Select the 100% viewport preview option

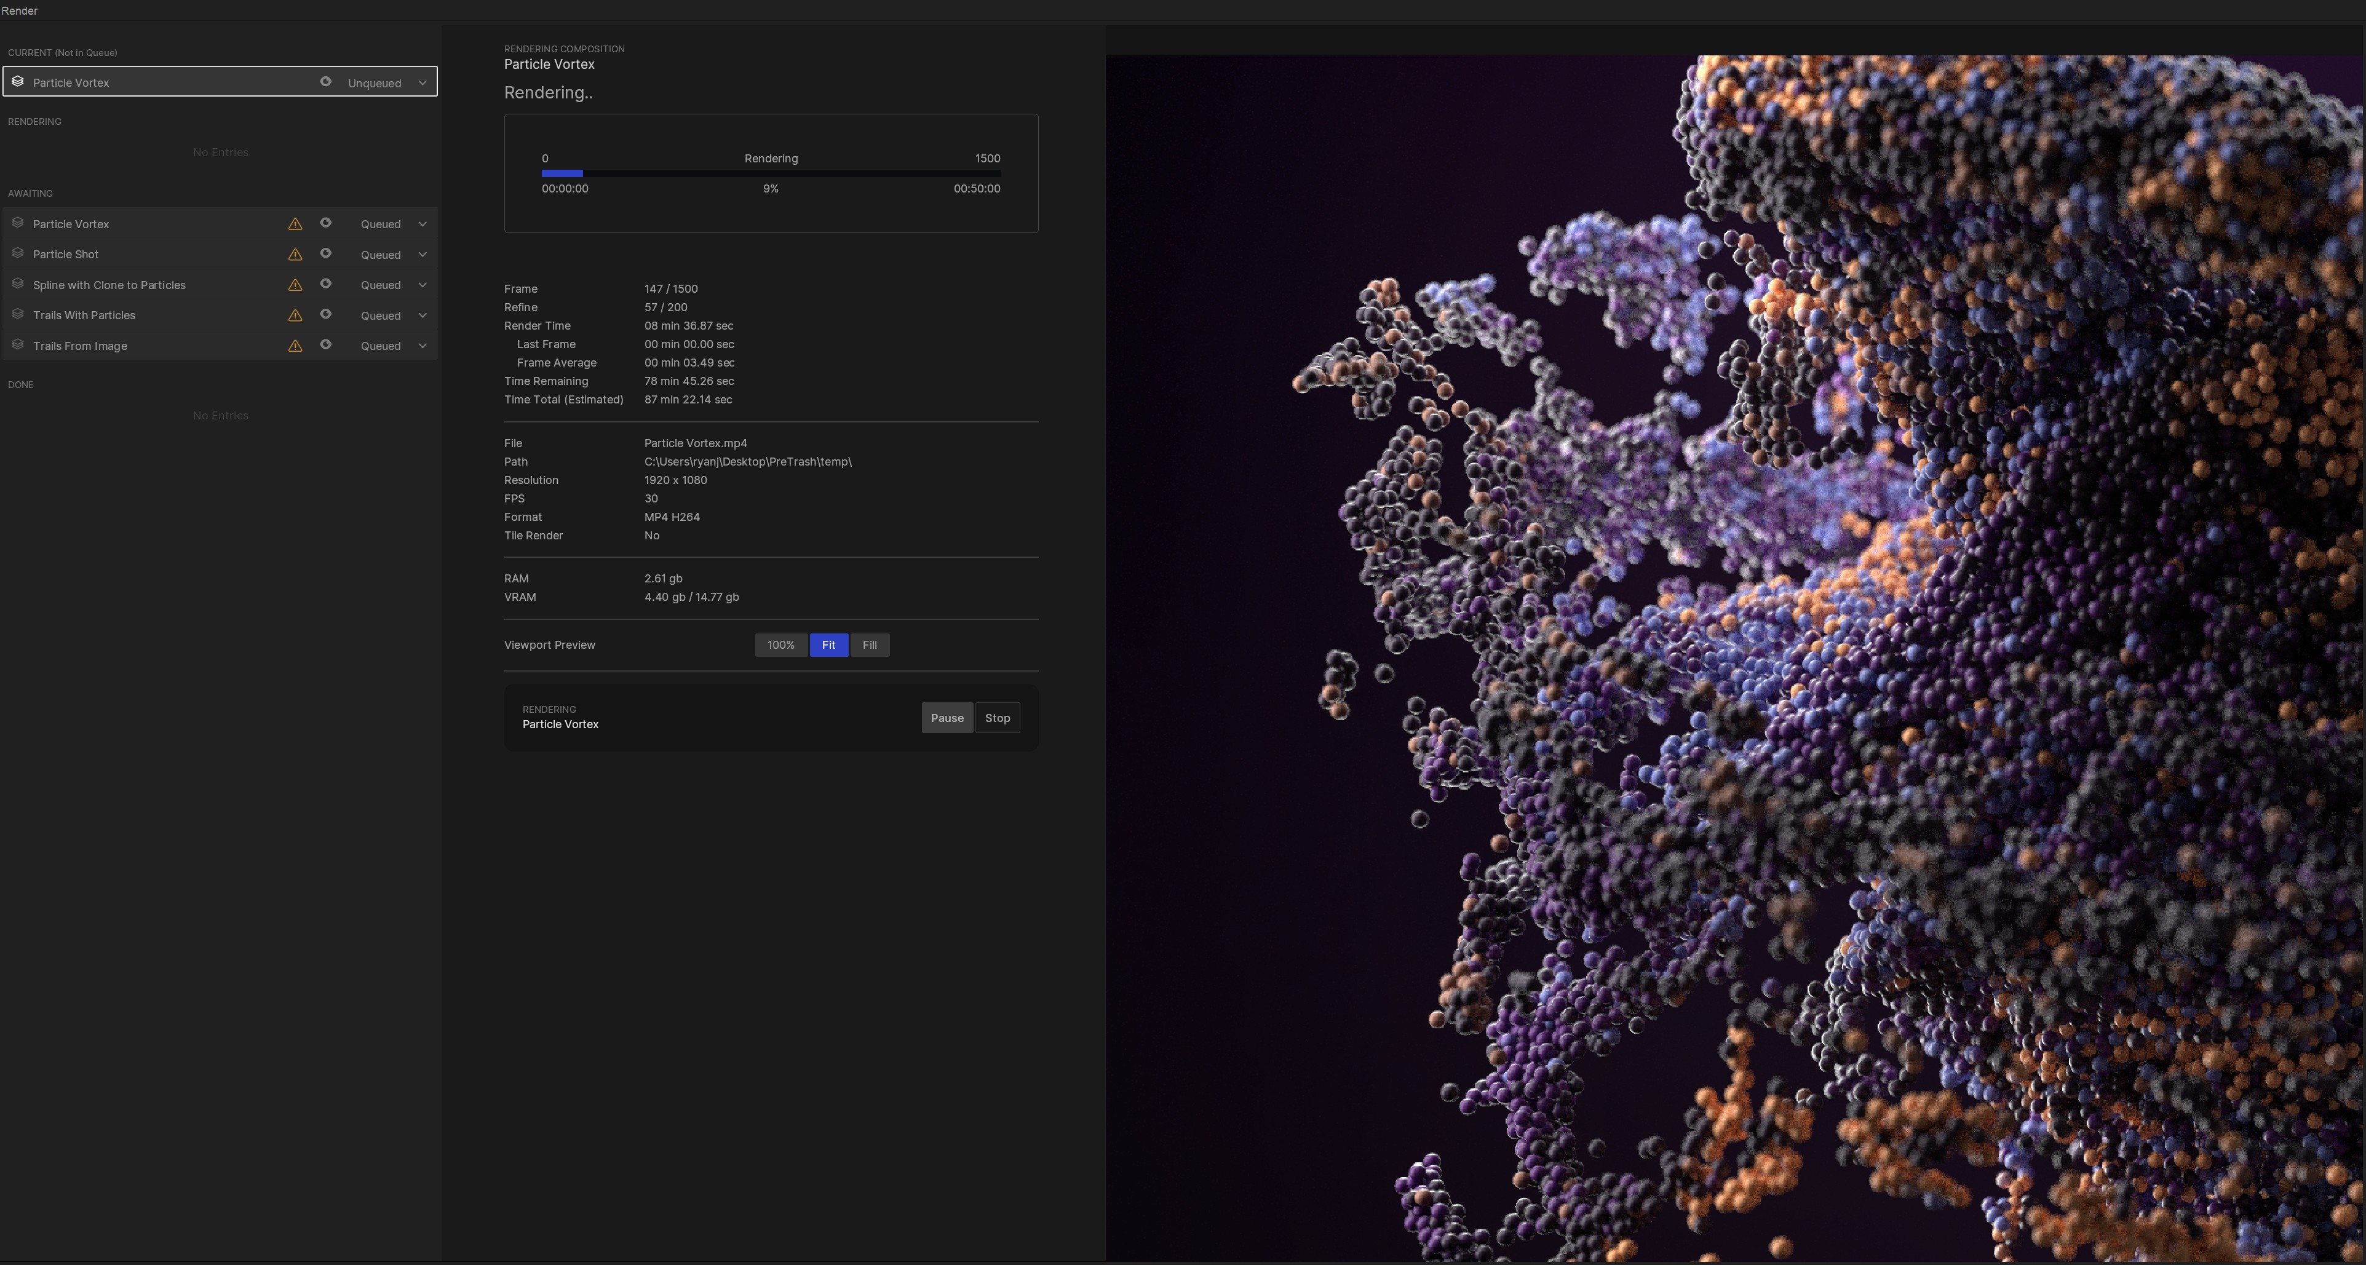tap(780, 645)
